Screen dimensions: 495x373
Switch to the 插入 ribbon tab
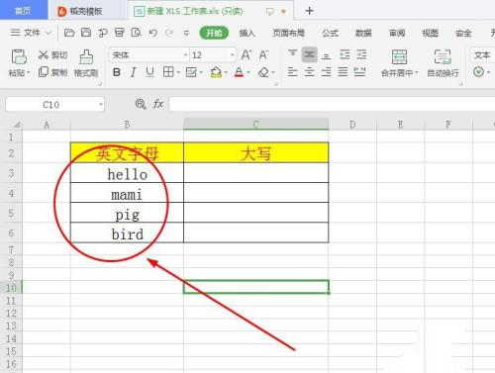(x=247, y=33)
